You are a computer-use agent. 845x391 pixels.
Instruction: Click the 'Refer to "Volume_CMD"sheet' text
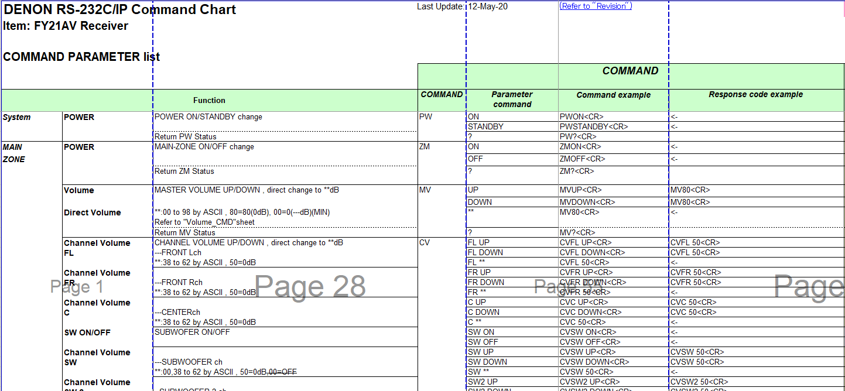(x=205, y=222)
